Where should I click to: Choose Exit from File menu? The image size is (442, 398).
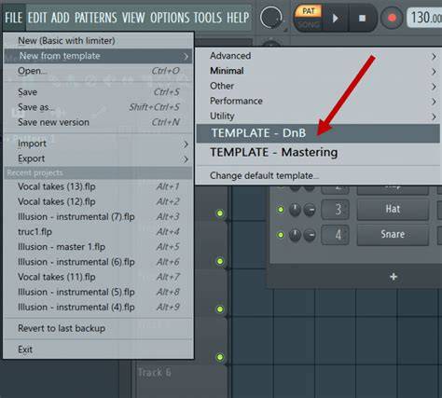coord(98,350)
